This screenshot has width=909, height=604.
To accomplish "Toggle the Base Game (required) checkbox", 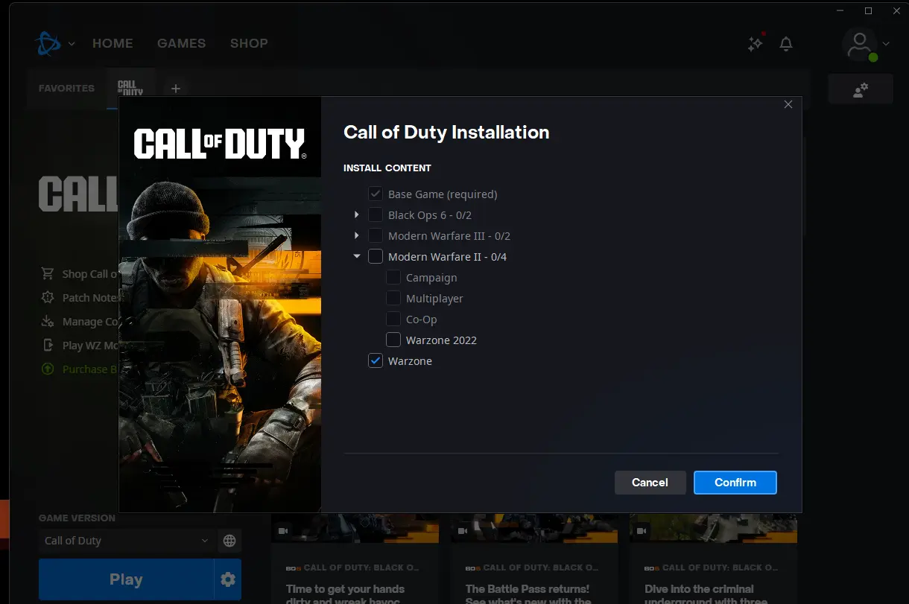I will point(376,194).
